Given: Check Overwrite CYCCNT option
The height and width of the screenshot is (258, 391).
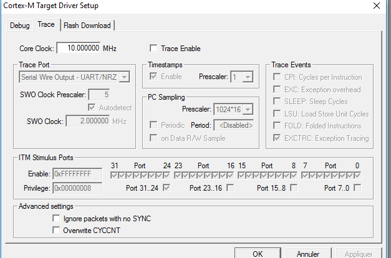Looking at the screenshot, I should [x=56, y=230].
